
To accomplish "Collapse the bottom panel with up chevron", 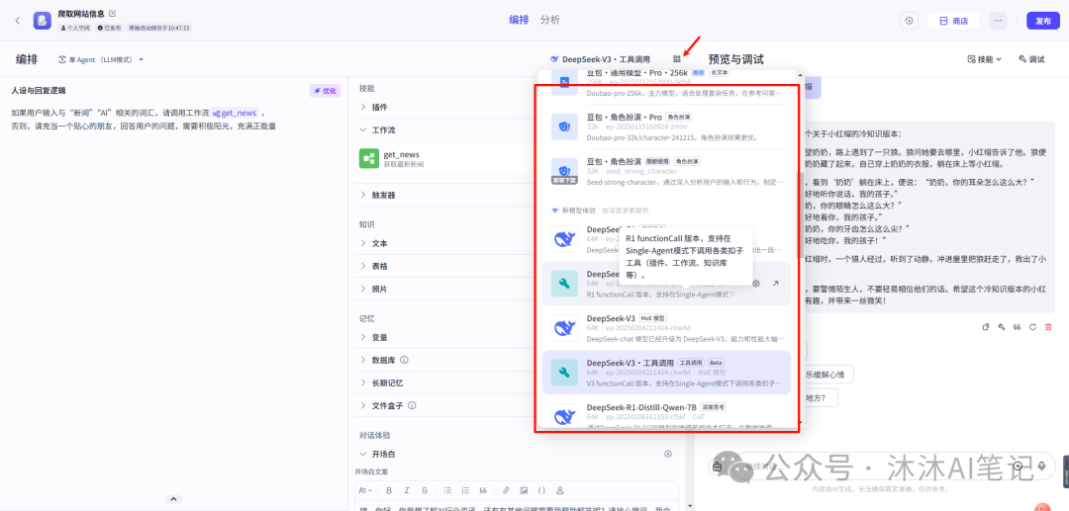I will 173,499.
